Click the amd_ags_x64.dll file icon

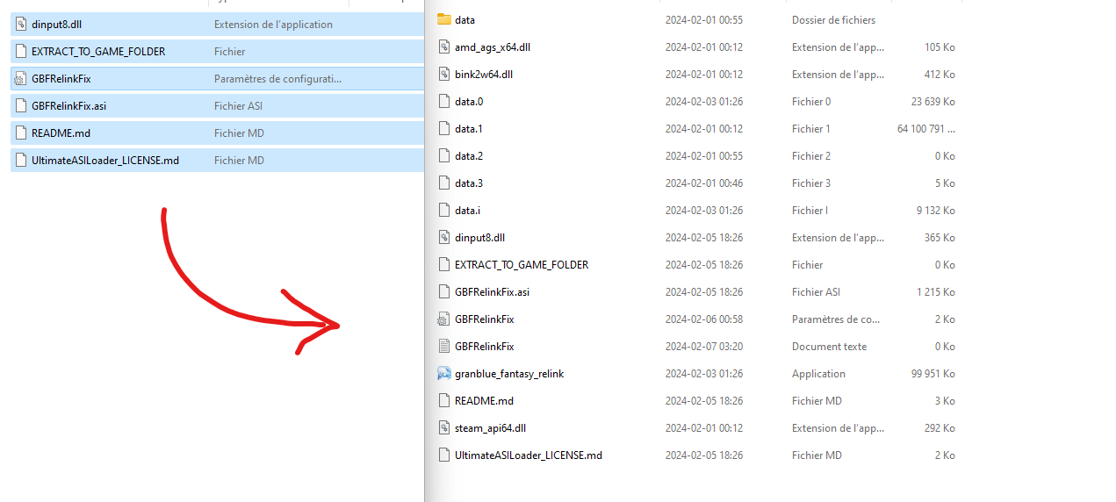coord(443,47)
